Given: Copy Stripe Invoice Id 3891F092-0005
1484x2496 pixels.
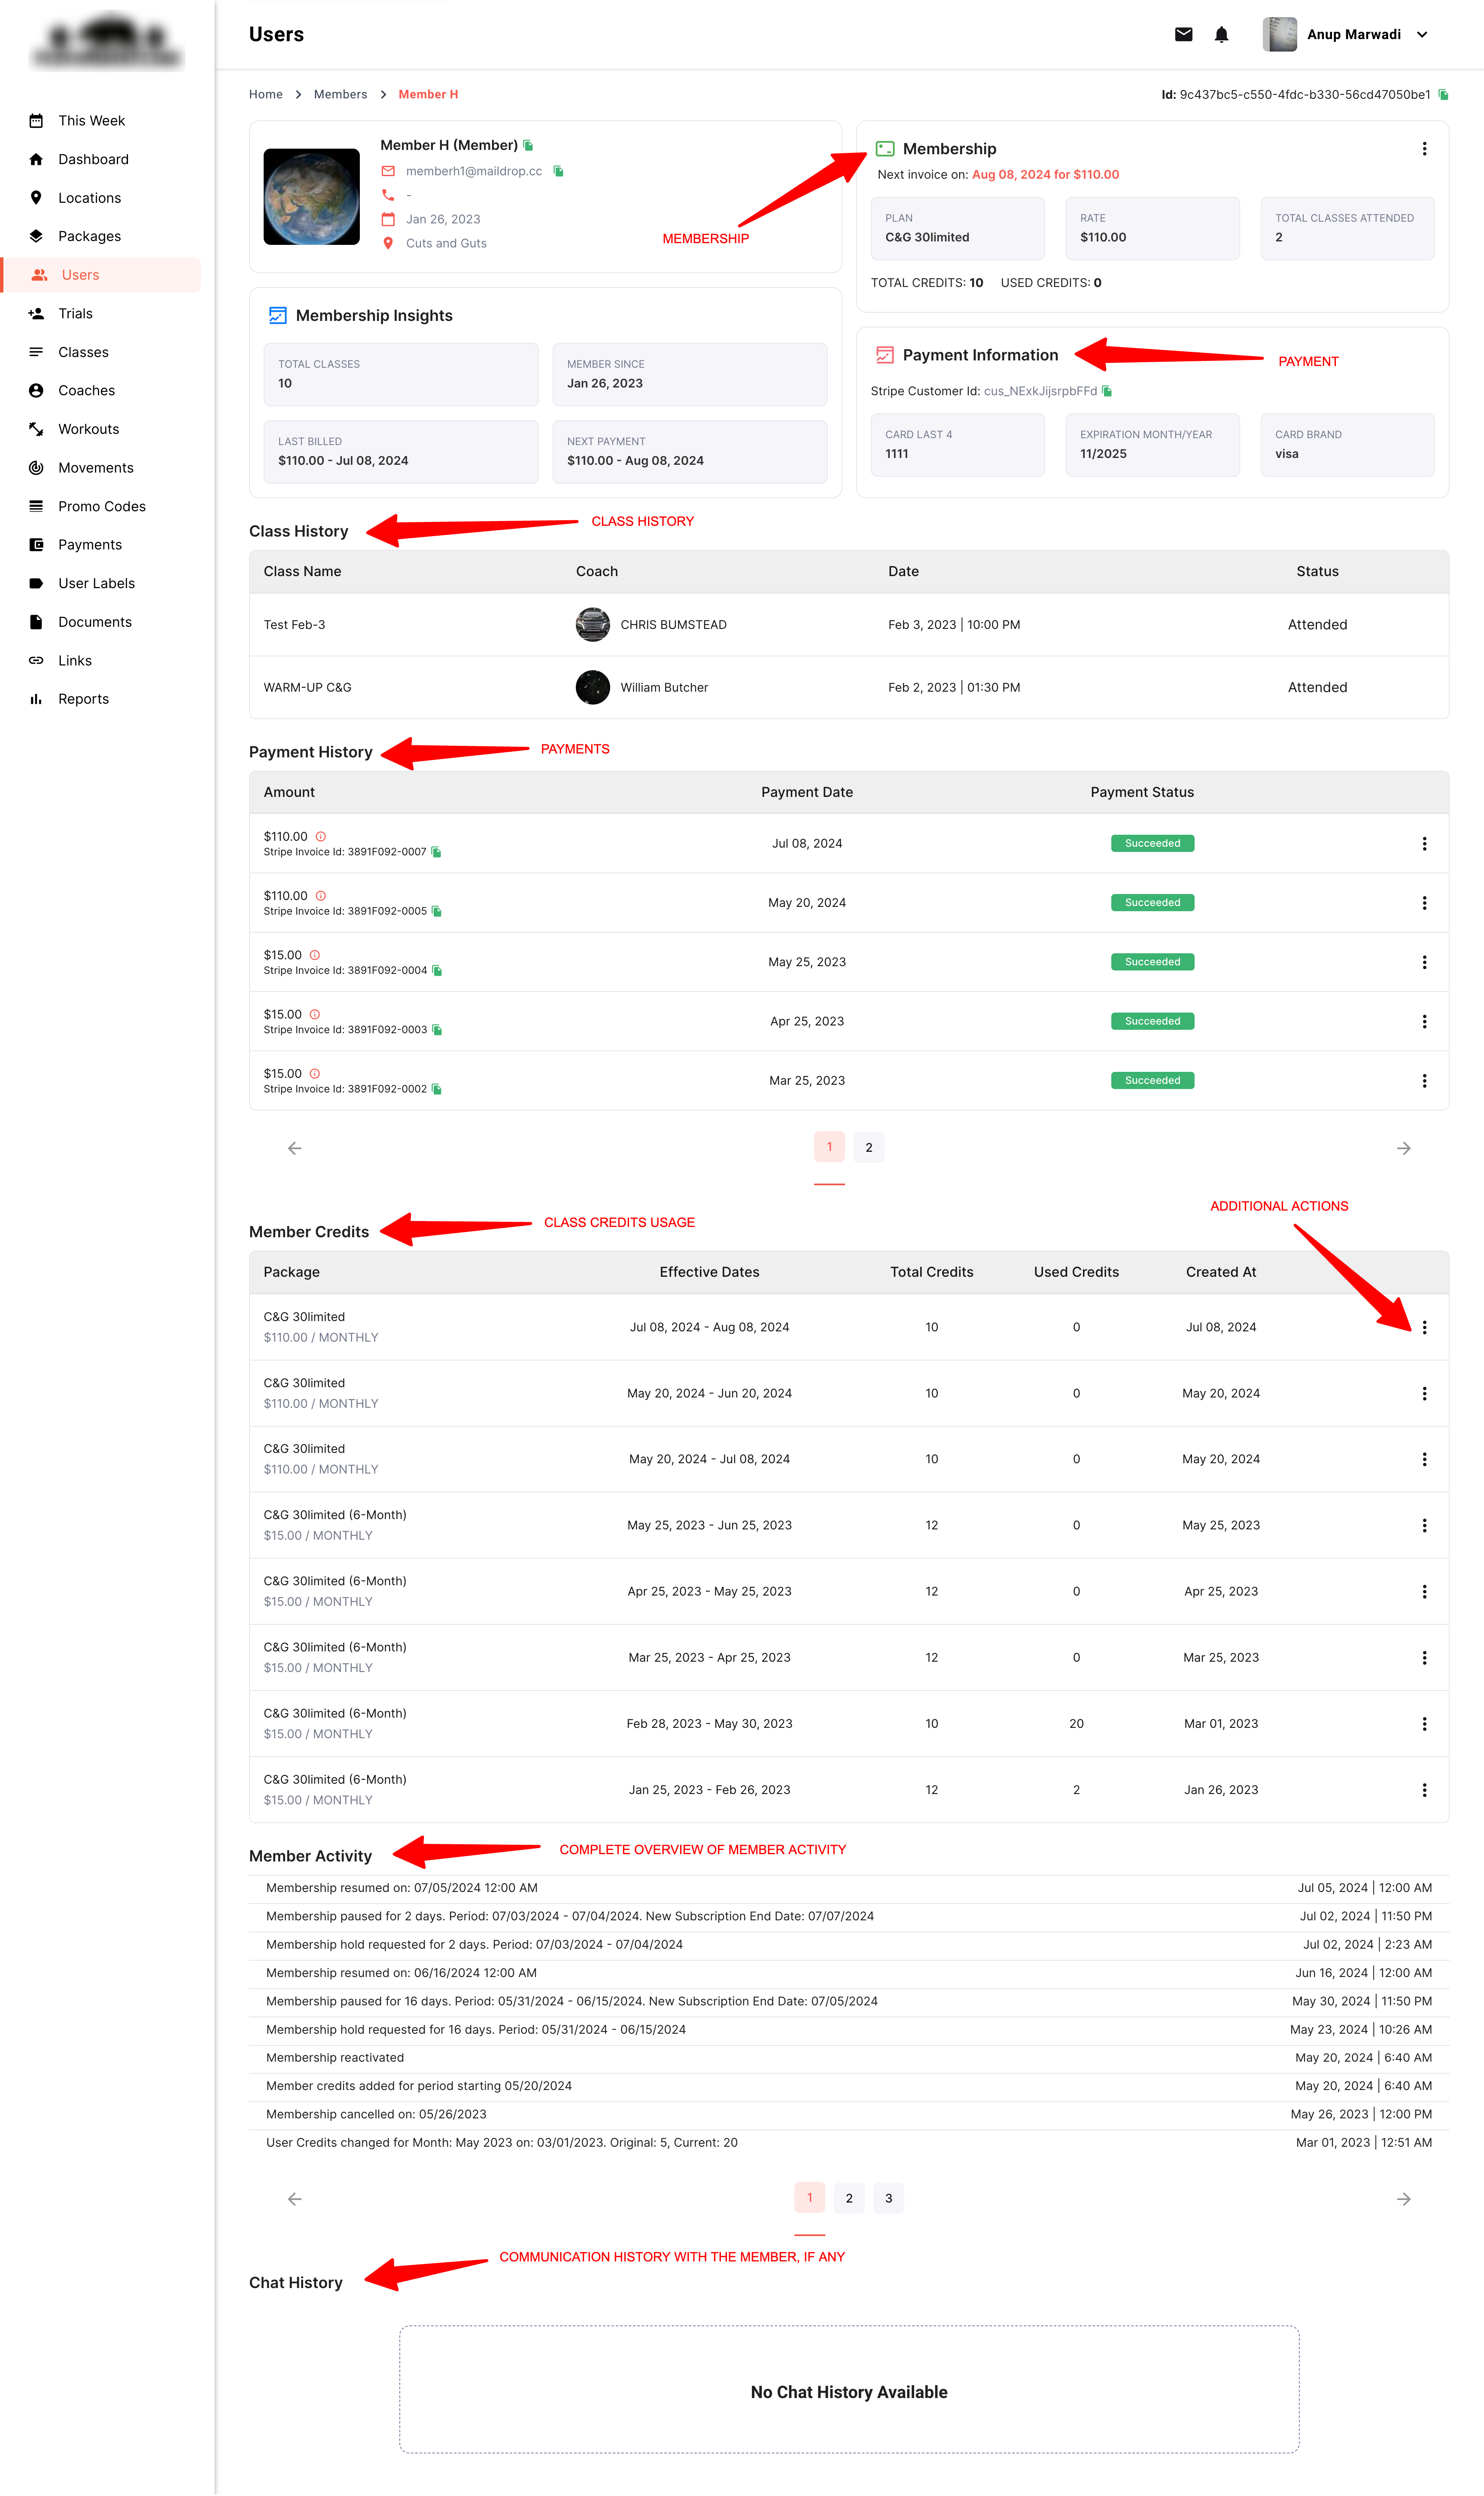Looking at the screenshot, I should pyautogui.click(x=436, y=911).
